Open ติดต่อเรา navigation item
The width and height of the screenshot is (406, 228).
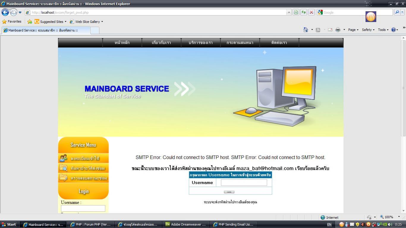[279, 43]
